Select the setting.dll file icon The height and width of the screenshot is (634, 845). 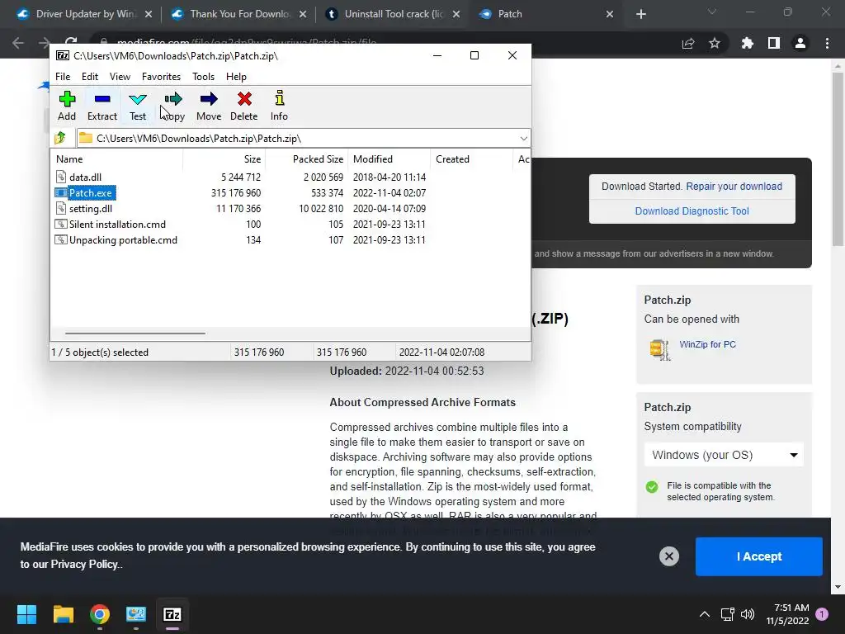pyautogui.click(x=61, y=208)
